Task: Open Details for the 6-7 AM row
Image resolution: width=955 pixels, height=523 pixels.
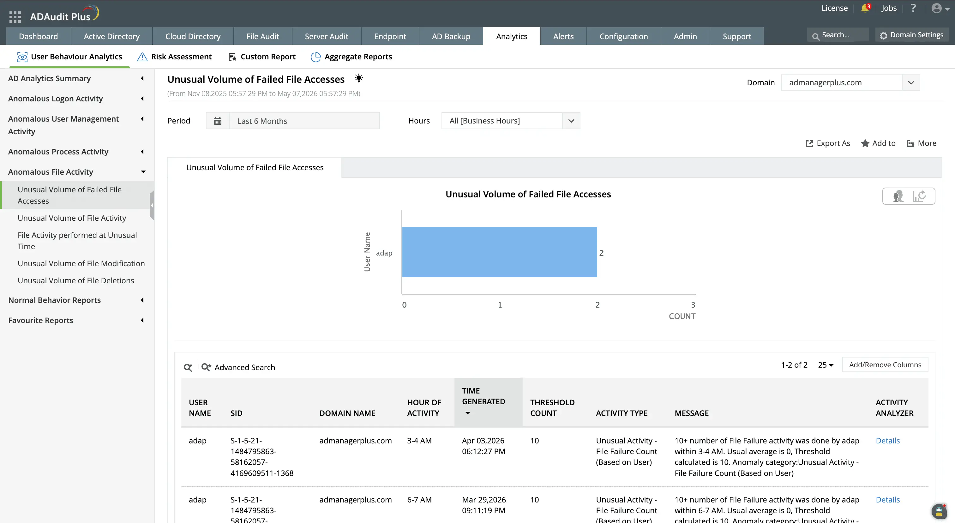Action: [x=887, y=500]
